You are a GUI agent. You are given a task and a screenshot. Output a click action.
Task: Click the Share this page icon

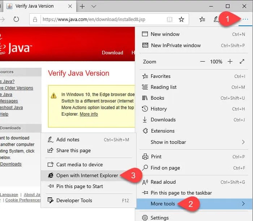click(x=50, y=150)
